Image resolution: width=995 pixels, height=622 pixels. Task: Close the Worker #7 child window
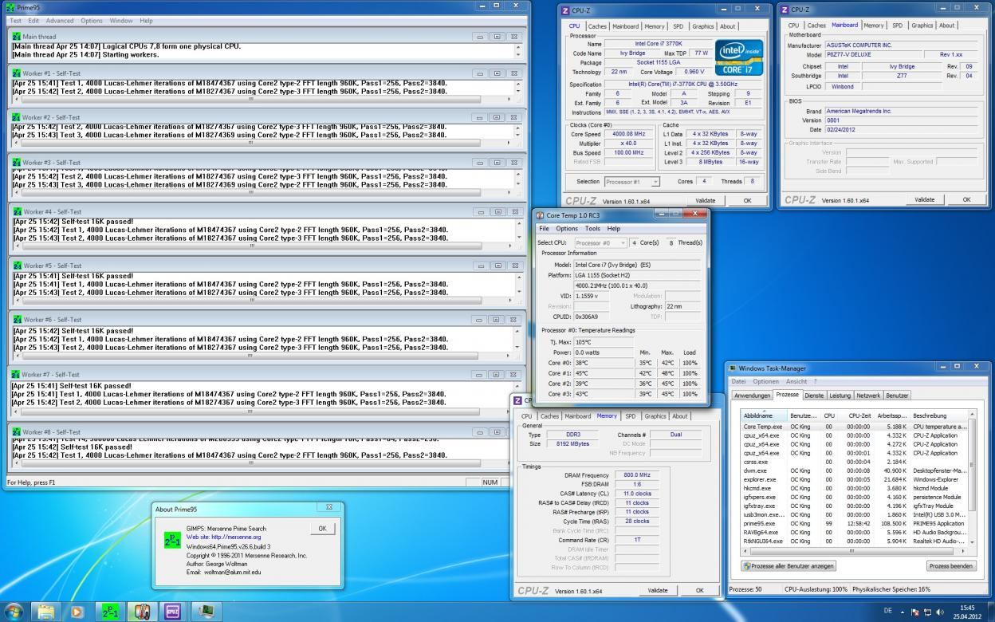point(514,374)
